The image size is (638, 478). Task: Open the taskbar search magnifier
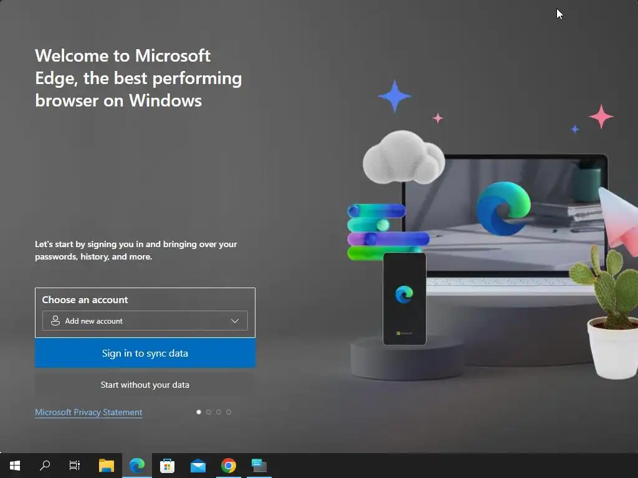45,466
